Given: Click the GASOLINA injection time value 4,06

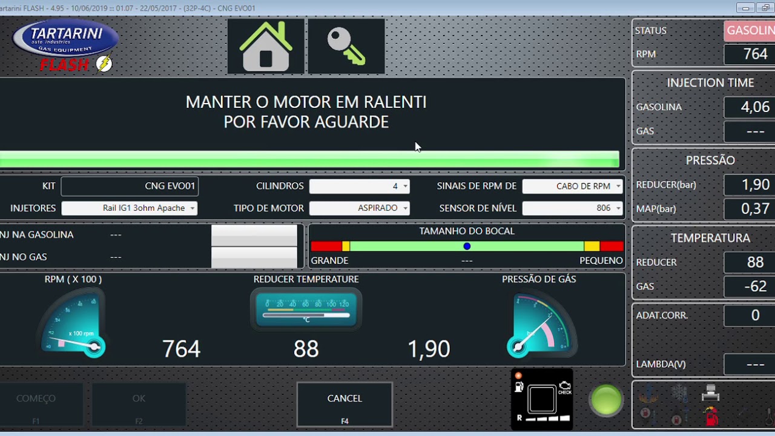Looking at the screenshot, I should pyautogui.click(x=750, y=107).
